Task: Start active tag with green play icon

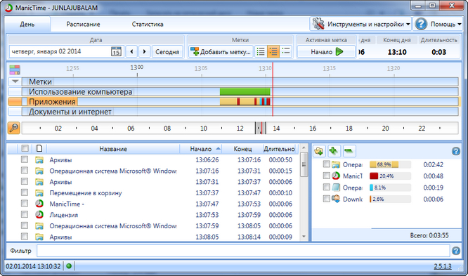Action: pyautogui.click(x=339, y=52)
